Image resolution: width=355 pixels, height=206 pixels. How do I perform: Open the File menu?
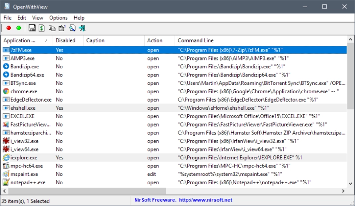[x=8, y=18]
